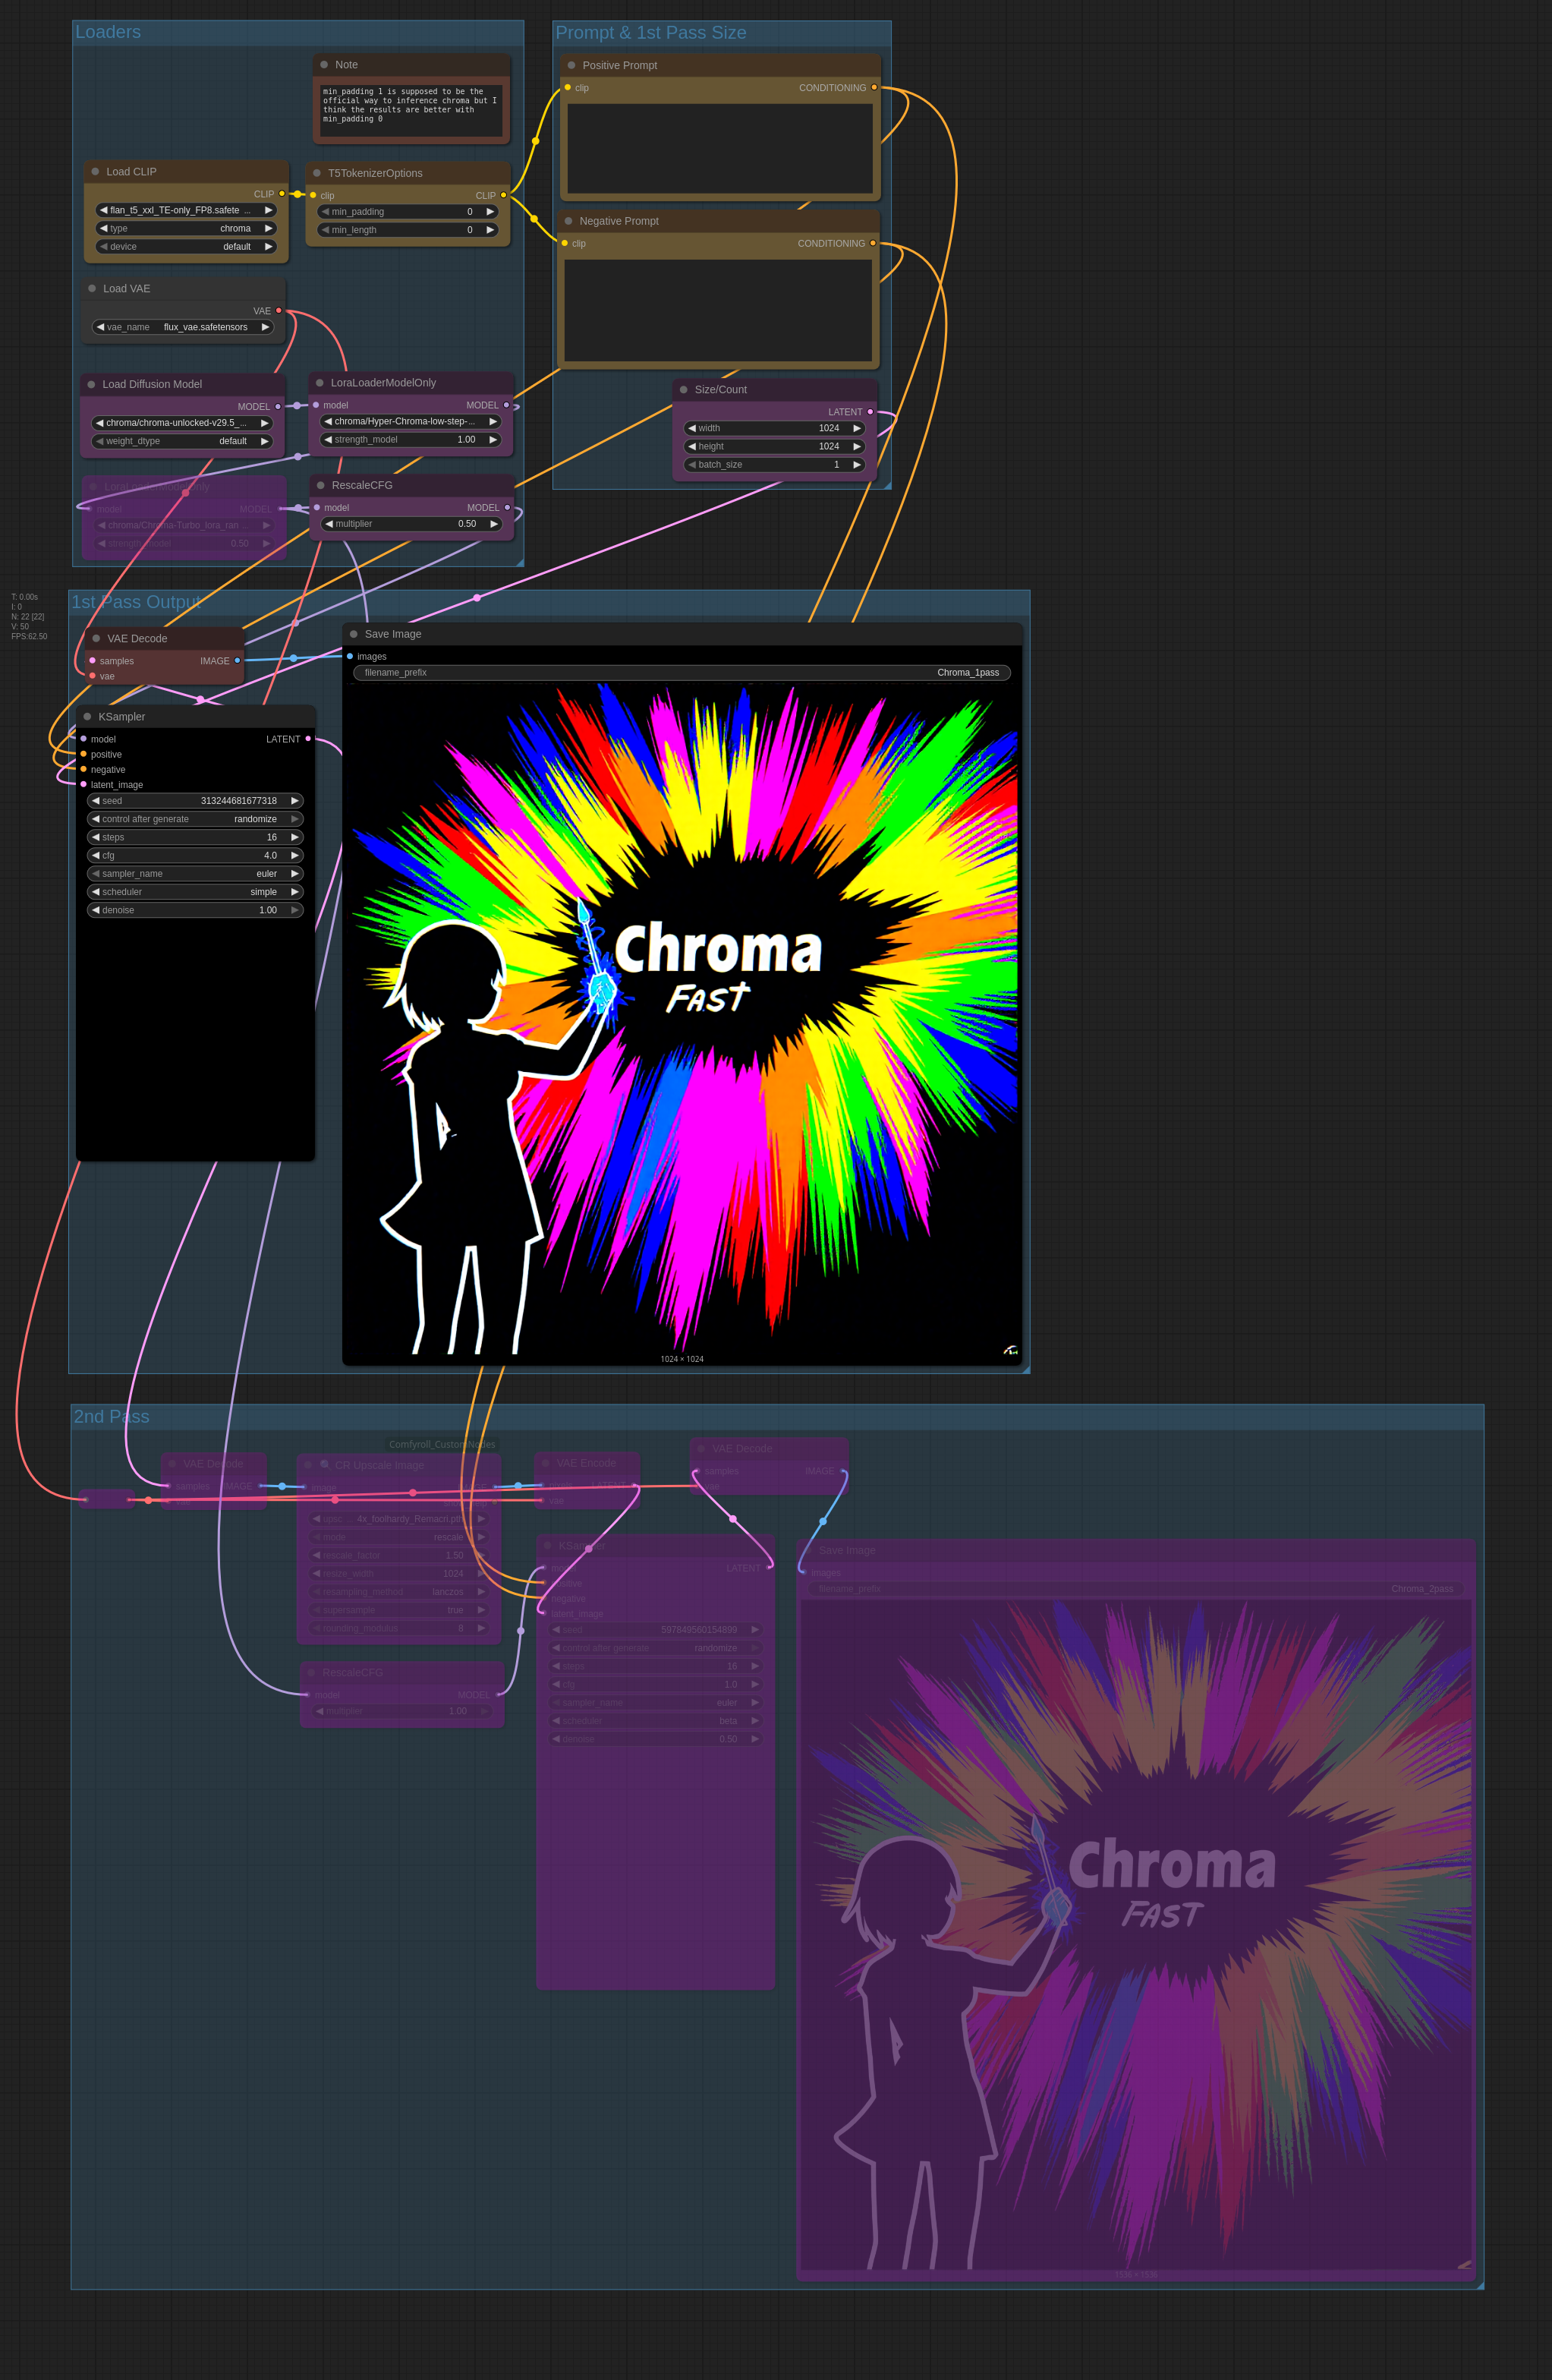Click the Positive Prompt CONDITIONING output socket
The height and width of the screenshot is (2380, 1552).
(874, 88)
